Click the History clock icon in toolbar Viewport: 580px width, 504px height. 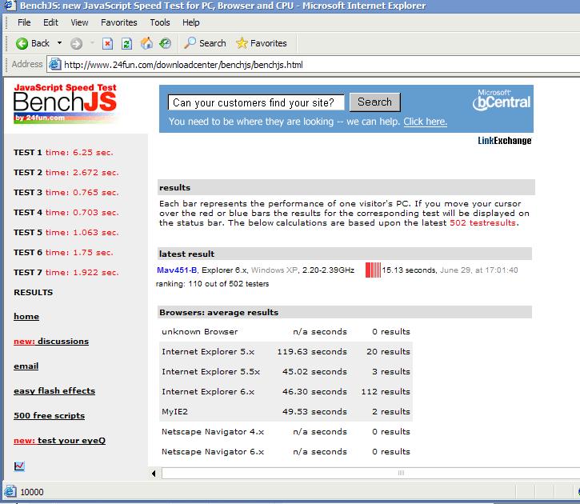(x=165, y=43)
